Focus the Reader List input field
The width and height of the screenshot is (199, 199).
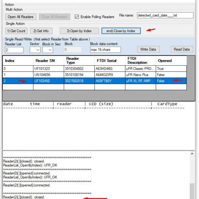pyautogui.click(x=14, y=50)
